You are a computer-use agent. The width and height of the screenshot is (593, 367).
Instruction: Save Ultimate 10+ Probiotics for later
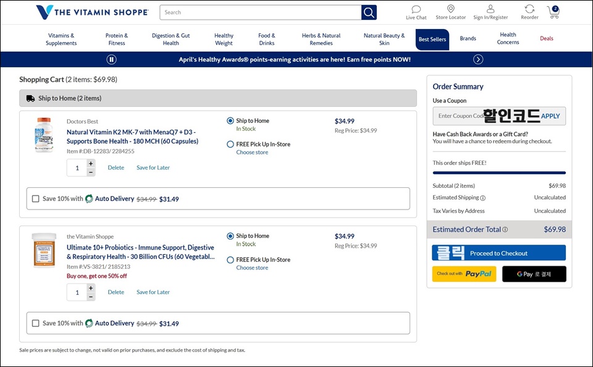(x=153, y=292)
